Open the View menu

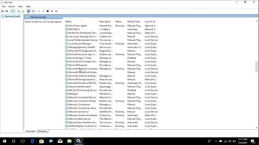click(x=20, y=6)
